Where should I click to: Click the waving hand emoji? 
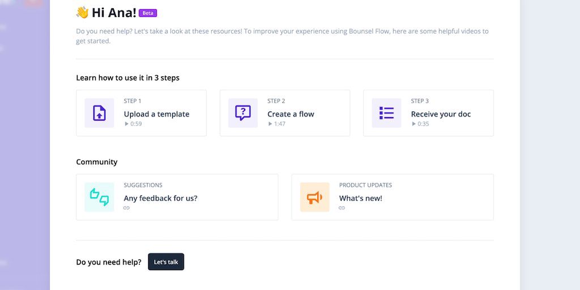point(82,12)
